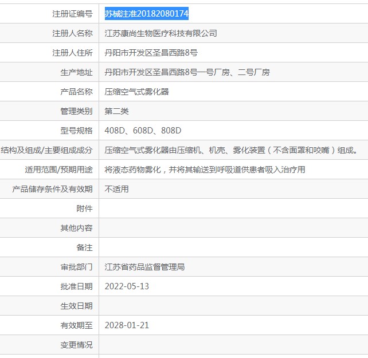Click the approving department 江苏省药品监督管理局

144,267
